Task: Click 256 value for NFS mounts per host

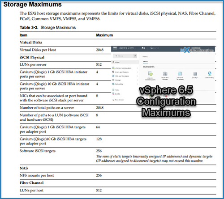Action: click(x=99, y=175)
